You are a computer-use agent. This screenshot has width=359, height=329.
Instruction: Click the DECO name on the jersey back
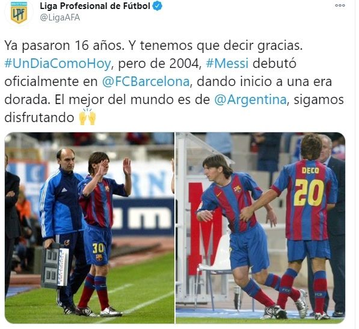[x=310, y=170]
